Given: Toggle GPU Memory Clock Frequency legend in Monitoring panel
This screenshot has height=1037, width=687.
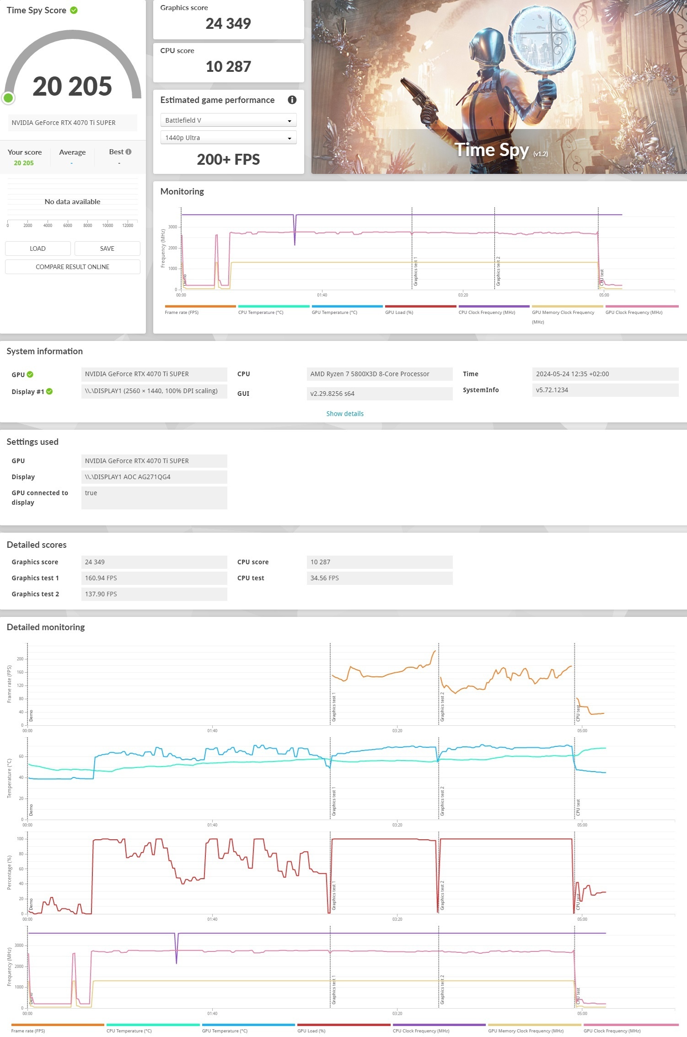Looking at the screenshot, I should point(568,314).
